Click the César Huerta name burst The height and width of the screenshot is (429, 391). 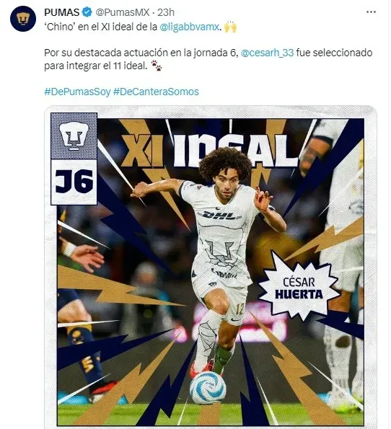pyautogui.click(x=299, y=288)
